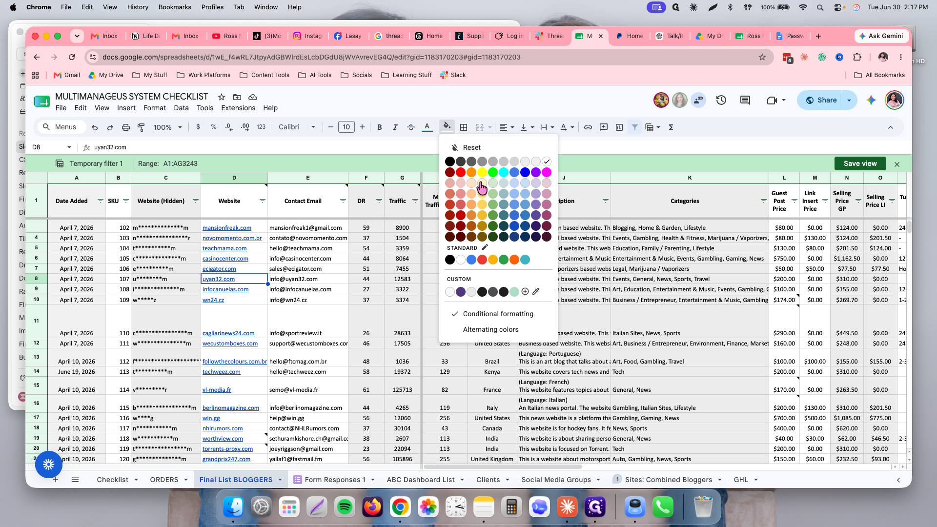Toggle italic formatting
The image size is (937, 527).
(x=395, y=127)
